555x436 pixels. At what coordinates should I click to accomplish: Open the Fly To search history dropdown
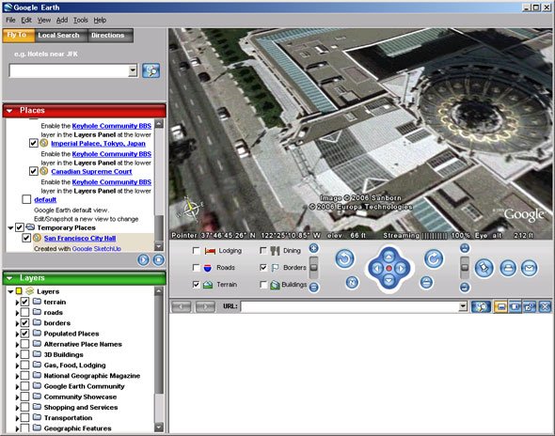133,70
